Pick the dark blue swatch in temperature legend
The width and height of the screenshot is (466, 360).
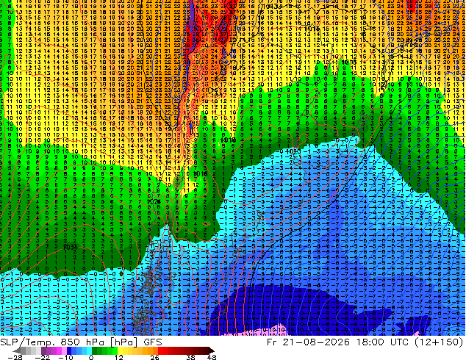(69, 350)
